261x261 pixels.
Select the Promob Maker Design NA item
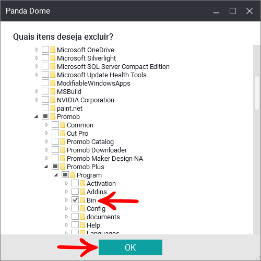point(105,159)
